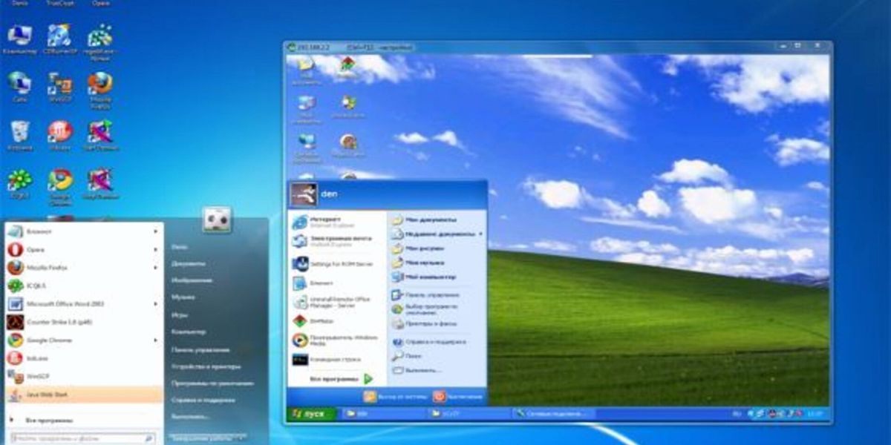Open Default Programs in the Windows 7 Start menu

click(x=212, y=383)
